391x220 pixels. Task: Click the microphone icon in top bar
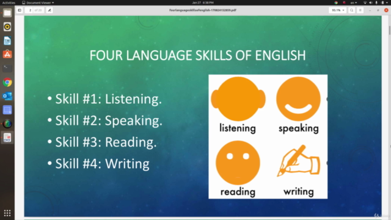pyautogui.click(x=376, y=2)
